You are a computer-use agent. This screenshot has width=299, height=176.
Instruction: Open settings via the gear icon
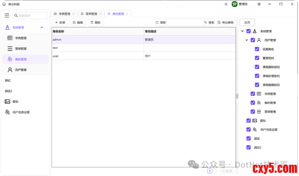[x=259, y=4]
